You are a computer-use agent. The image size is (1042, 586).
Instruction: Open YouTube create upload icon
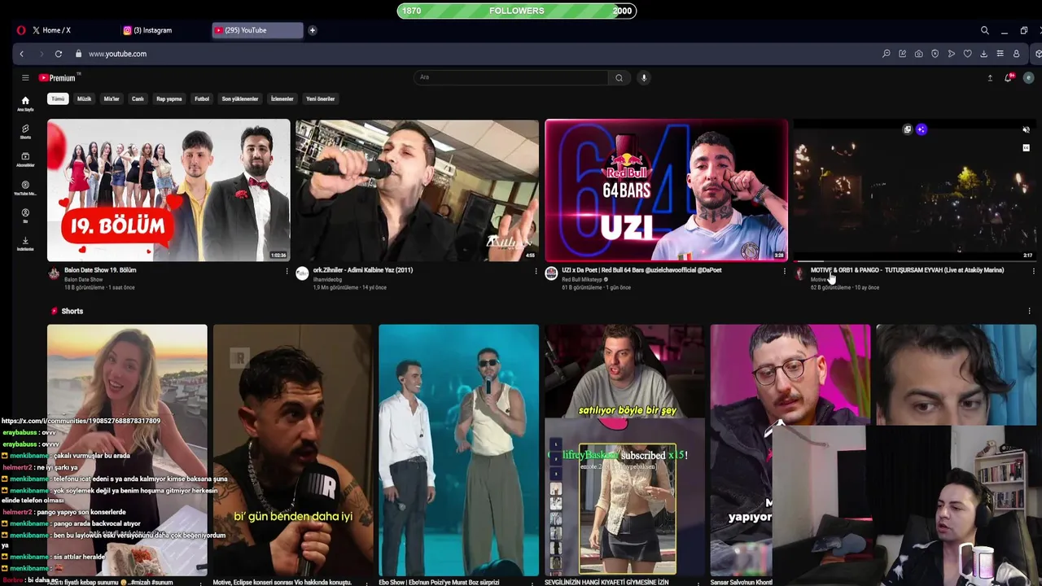(990, 78)
